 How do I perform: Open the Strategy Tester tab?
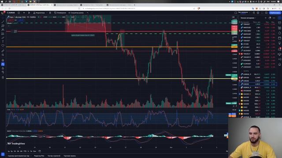tap(54, 156)
